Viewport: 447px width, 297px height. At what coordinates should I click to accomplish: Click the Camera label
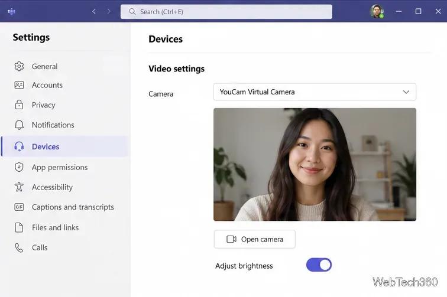161,94
